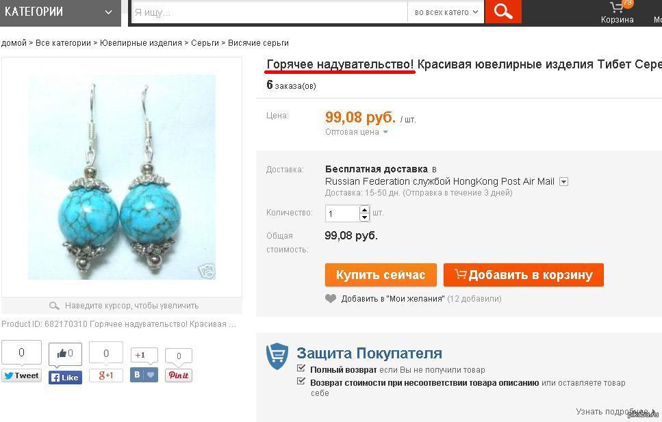Open the 'во всех катего' search category dropdown
Image resolution: width=662 pixels, height=422 pixels.
pyautogui.click(x=446, y=12)
